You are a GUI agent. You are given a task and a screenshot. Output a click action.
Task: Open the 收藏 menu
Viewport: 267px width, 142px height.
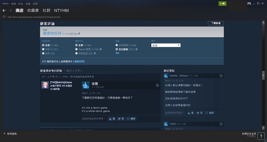(x=28, y=4)
